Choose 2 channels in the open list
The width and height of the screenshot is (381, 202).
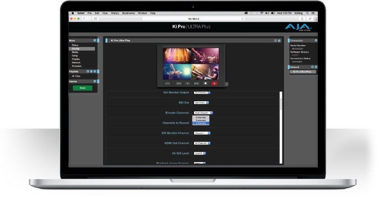click(201, 117)
